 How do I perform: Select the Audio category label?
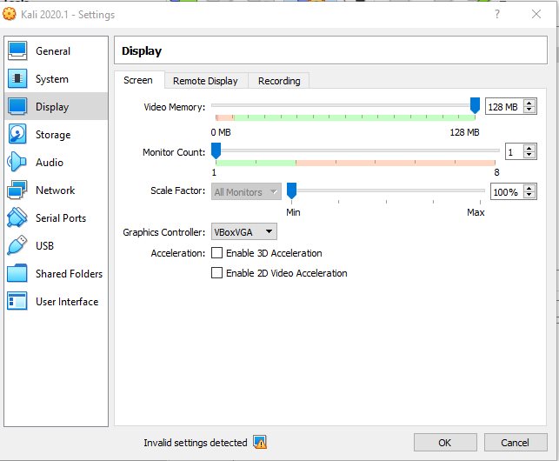pos(50,163)
